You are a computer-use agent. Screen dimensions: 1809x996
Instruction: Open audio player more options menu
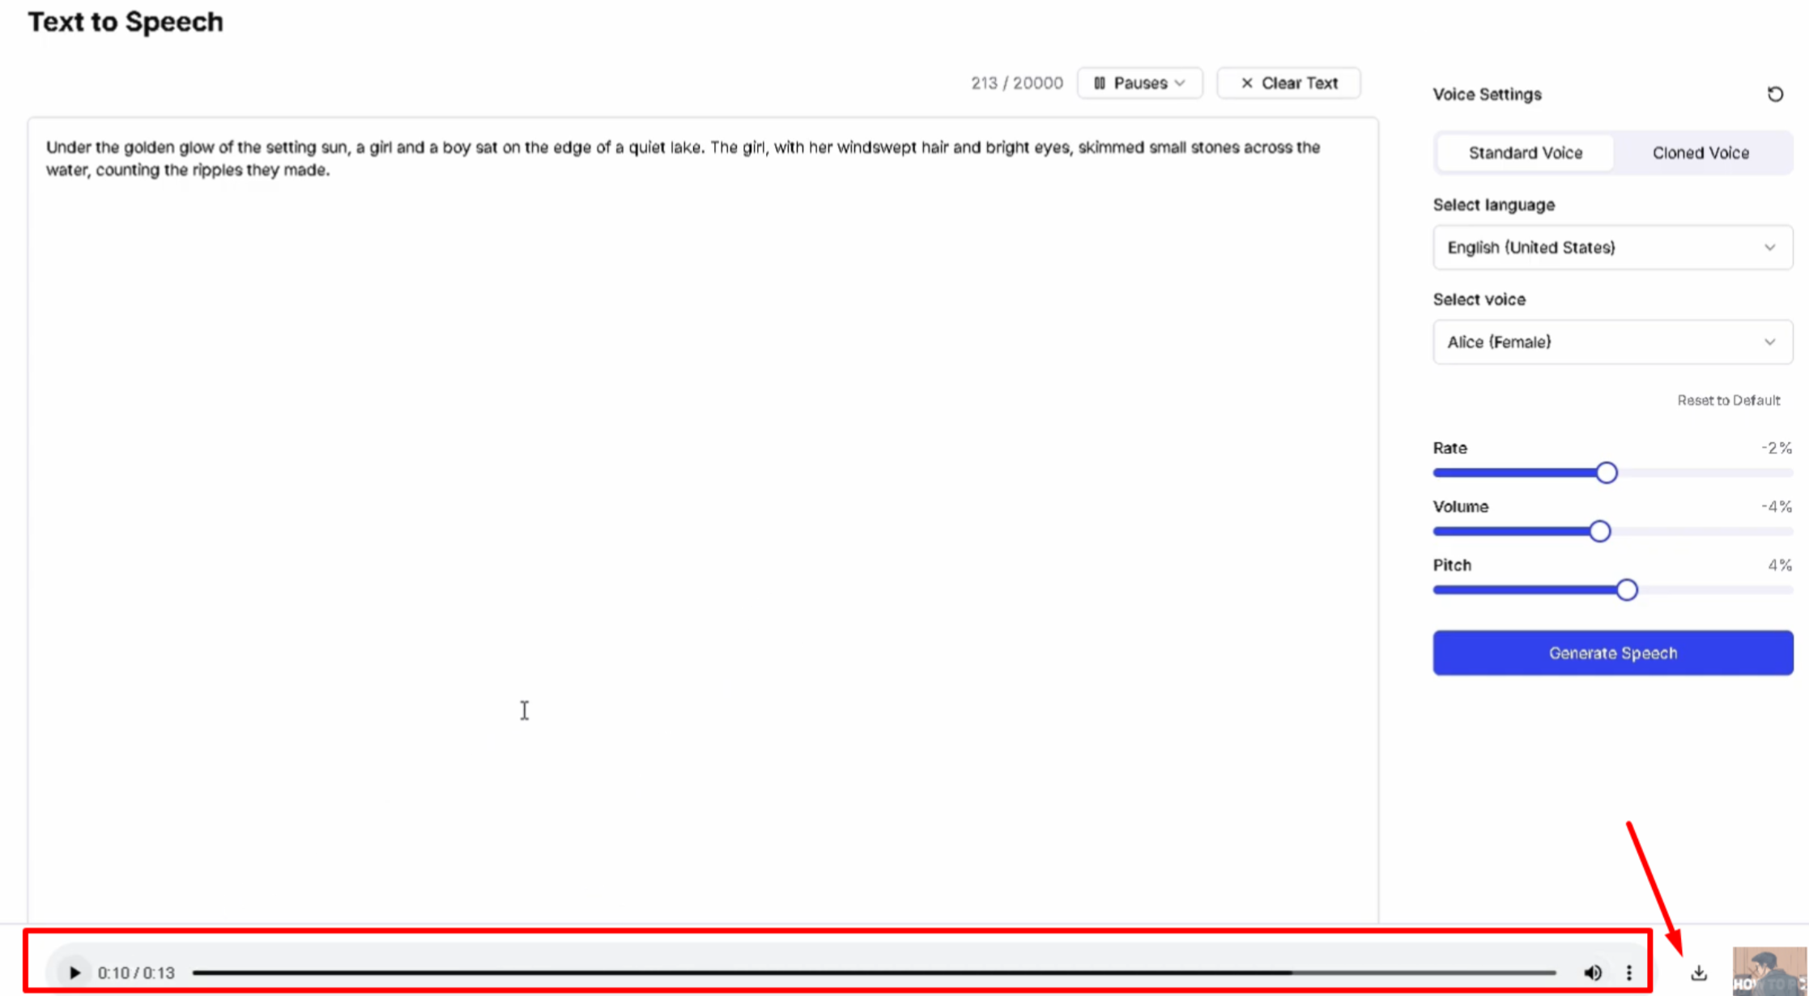click(1629, 973)
